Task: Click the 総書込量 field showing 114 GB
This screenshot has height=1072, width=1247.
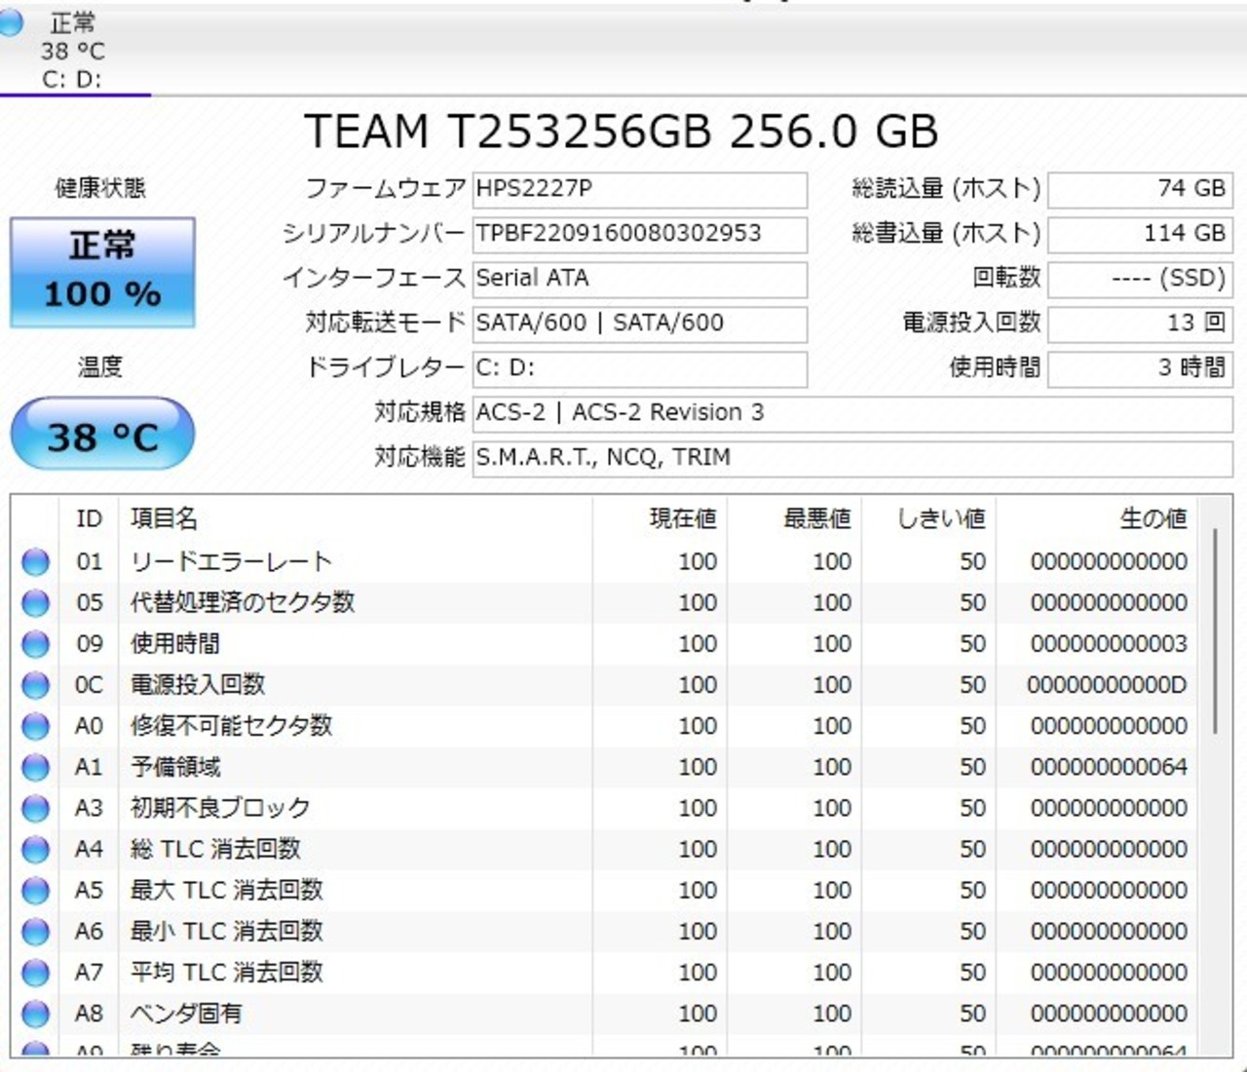Action: coord(1139,234)
